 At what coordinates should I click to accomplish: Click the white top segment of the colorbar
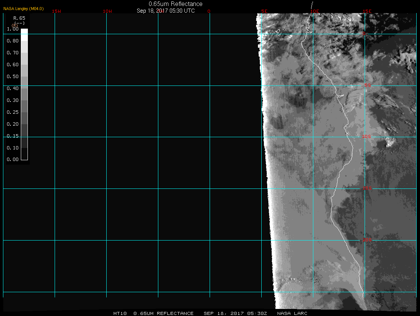point(25,35)
